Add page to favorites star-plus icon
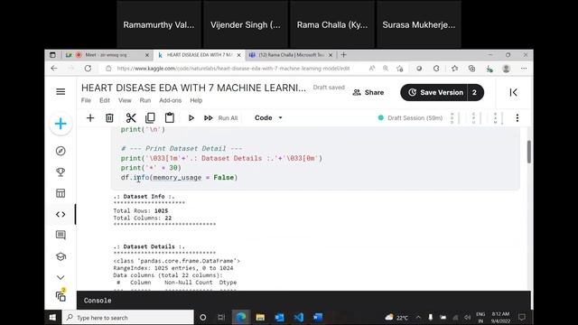Image resolution: width=578 pixels, height=325 pixels. point(399,69)
